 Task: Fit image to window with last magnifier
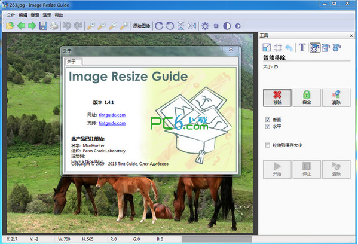pyautogui.click(x=124, y=26)
